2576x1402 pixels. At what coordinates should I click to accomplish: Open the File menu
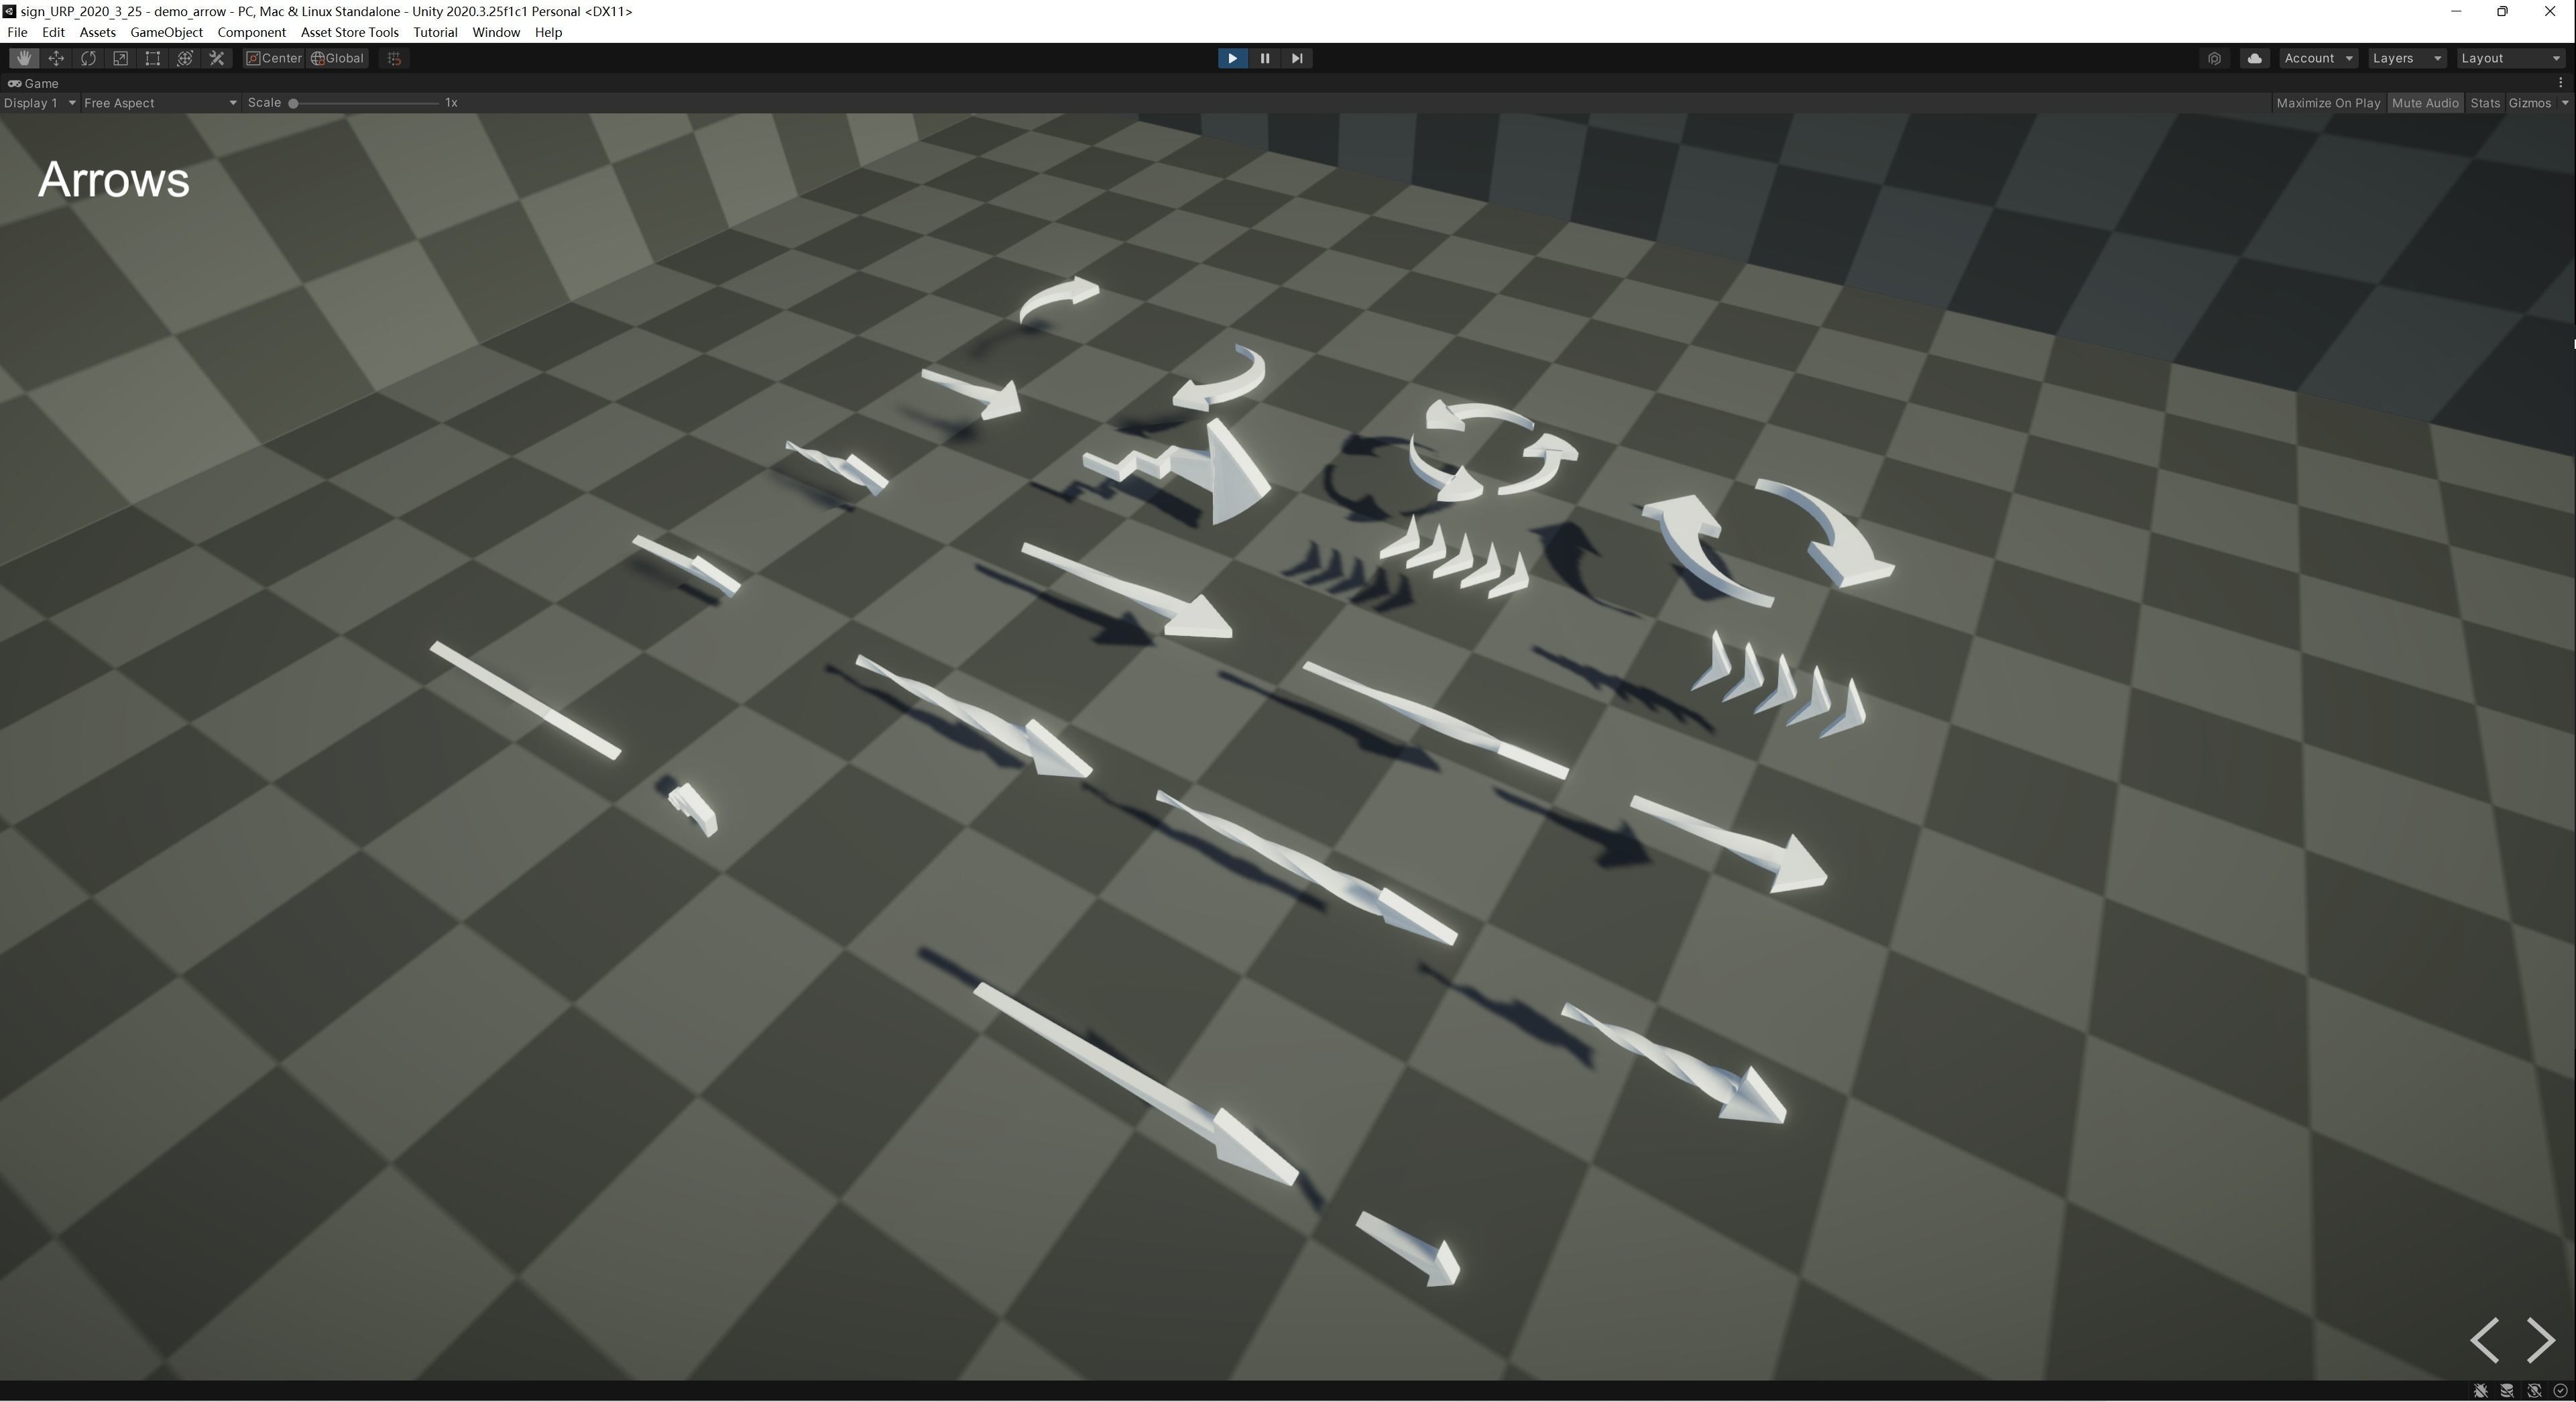[x=17, y=32]
